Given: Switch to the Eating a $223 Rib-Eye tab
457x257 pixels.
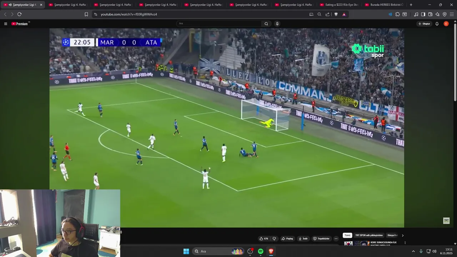Looking at the screenshot, I should (x=339, y=5).
